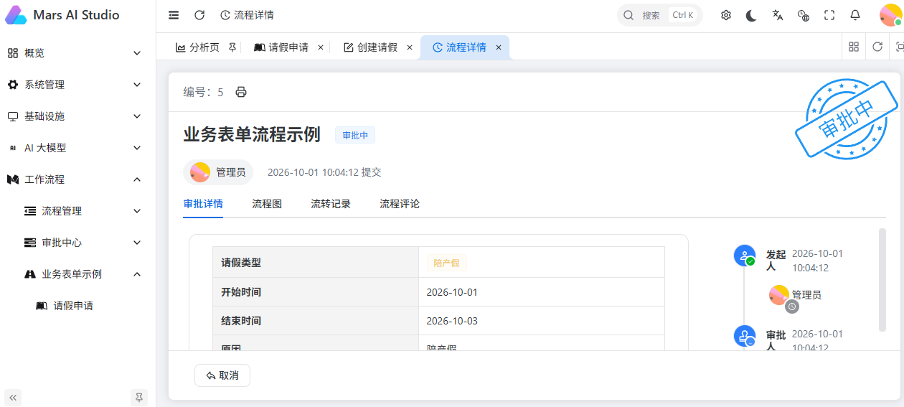Image resolution: width=904 pixels, height=407 pixels.
Task: Open 请假申请 sidebar item
Action: (x=75, y=306)
